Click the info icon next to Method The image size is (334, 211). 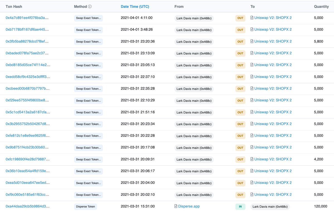[x=90, y=6]
